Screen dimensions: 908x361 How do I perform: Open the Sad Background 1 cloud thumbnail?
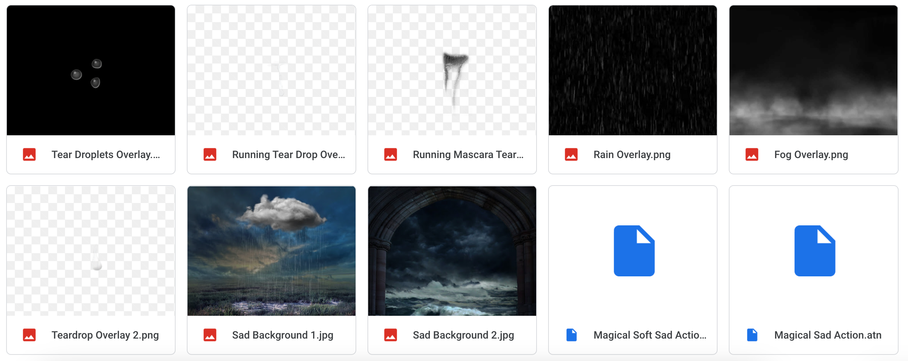(x=272, y=251)
